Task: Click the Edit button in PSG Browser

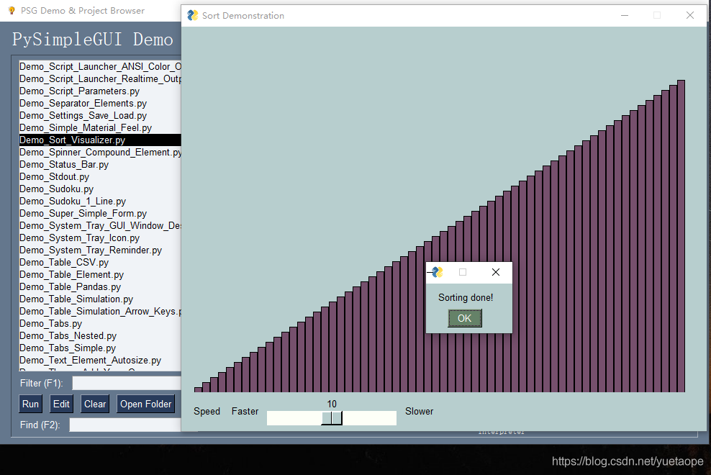Action: (61, 404)
